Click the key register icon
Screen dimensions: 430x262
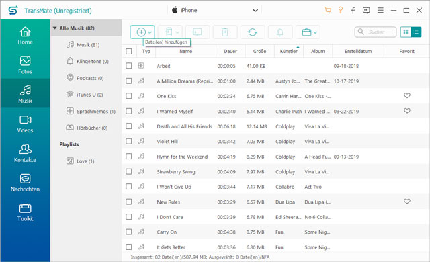(341, 11)
